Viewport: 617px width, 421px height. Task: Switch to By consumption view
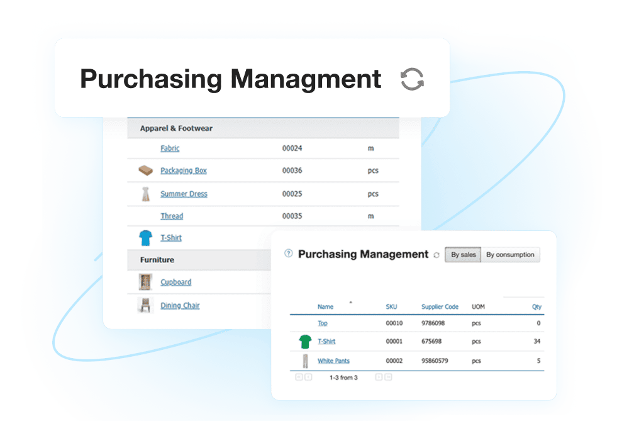[510, 255]
